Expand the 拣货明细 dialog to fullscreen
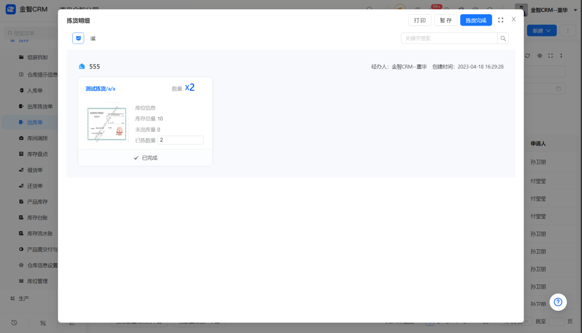Viewport: 582px width, 333px height. pyautogui.click(x=501, y=20)
